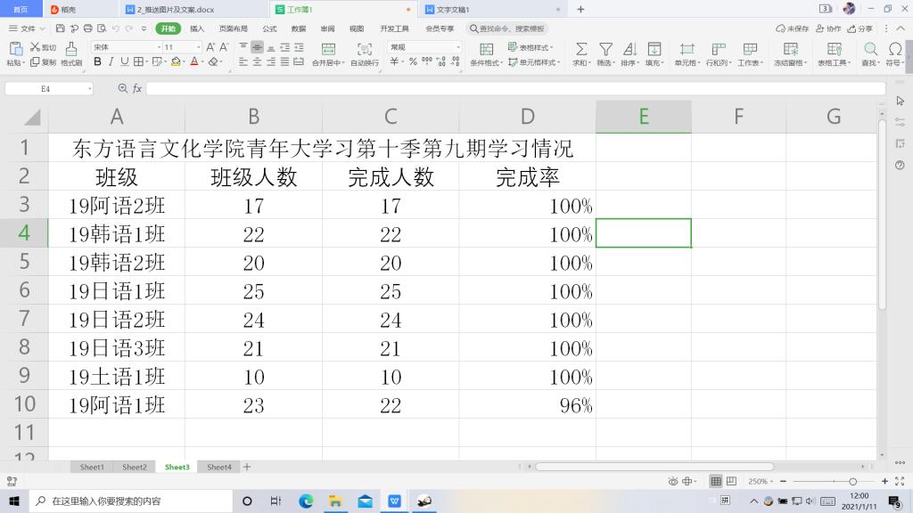Switch to the 插入 (Insert) ribbon tab
The image size is (913, 513).
click(197, 28)
